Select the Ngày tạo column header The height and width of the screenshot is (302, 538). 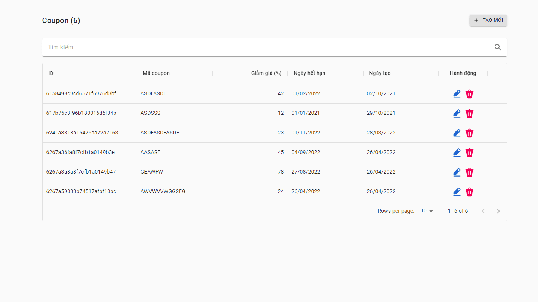(x=380, y=73)
